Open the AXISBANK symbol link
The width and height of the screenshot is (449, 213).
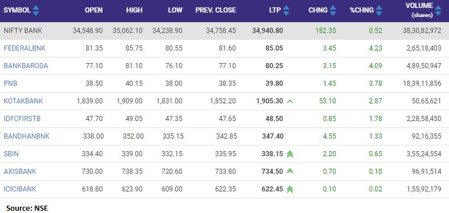20,172
